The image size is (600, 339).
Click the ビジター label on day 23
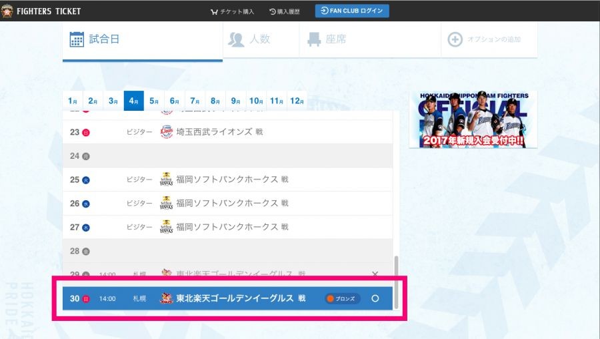pos(139,131)
